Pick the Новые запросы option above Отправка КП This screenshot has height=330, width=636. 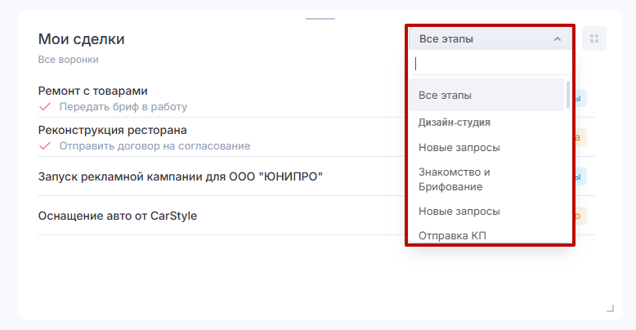(459, 211)
